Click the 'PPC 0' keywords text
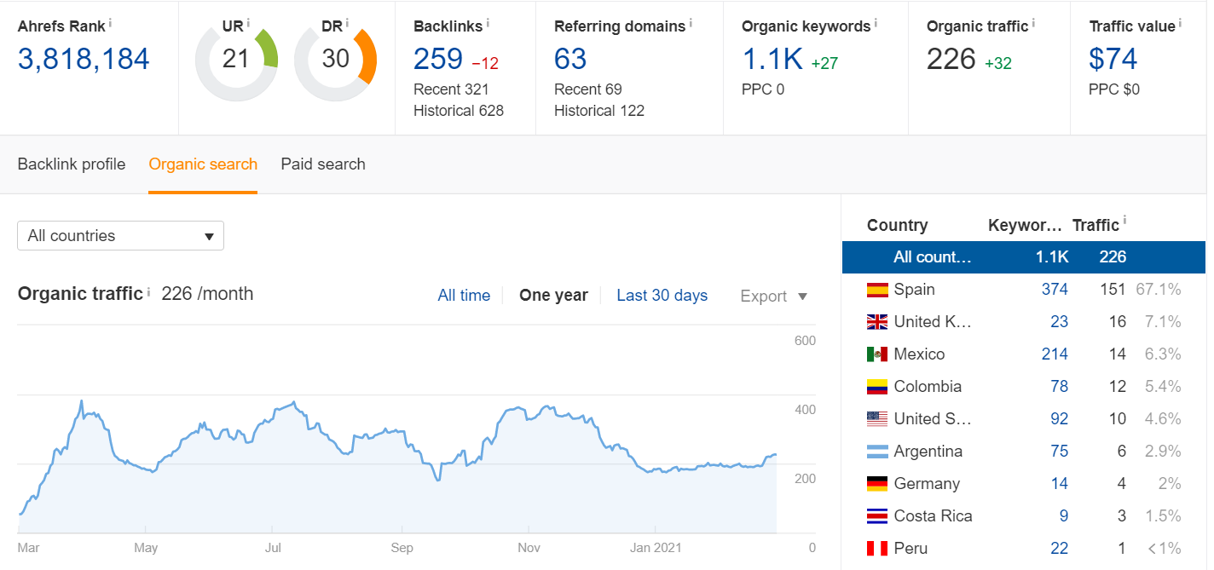 pos(763,89)
